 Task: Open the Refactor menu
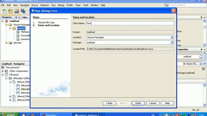pyautogui.click(x=45, y=5)
